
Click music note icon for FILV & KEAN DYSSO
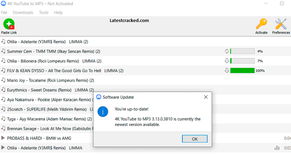pyautogui.click(x=3, y=70)
